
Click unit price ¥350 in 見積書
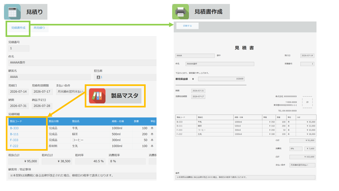pyautogui.click(x=271, y=122)
